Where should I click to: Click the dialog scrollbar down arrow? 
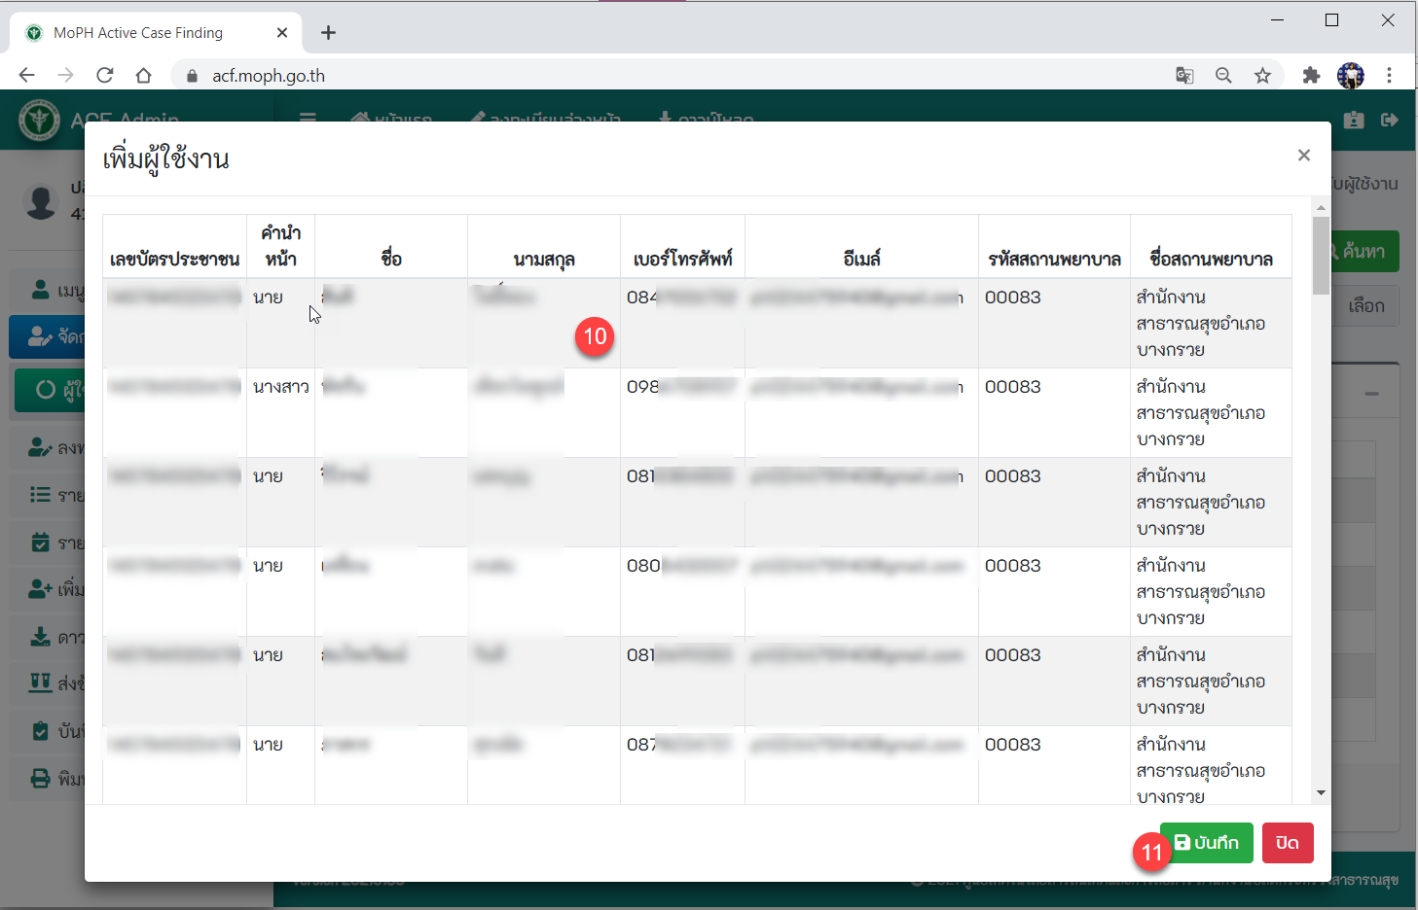pos(1321,793)
